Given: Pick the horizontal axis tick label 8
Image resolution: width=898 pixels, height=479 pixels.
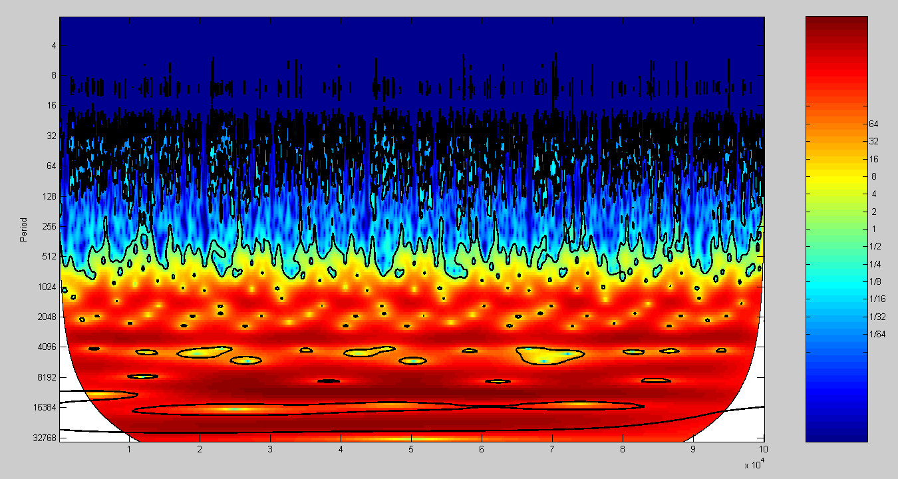Looking at the screenshot, I should point(623,450).
